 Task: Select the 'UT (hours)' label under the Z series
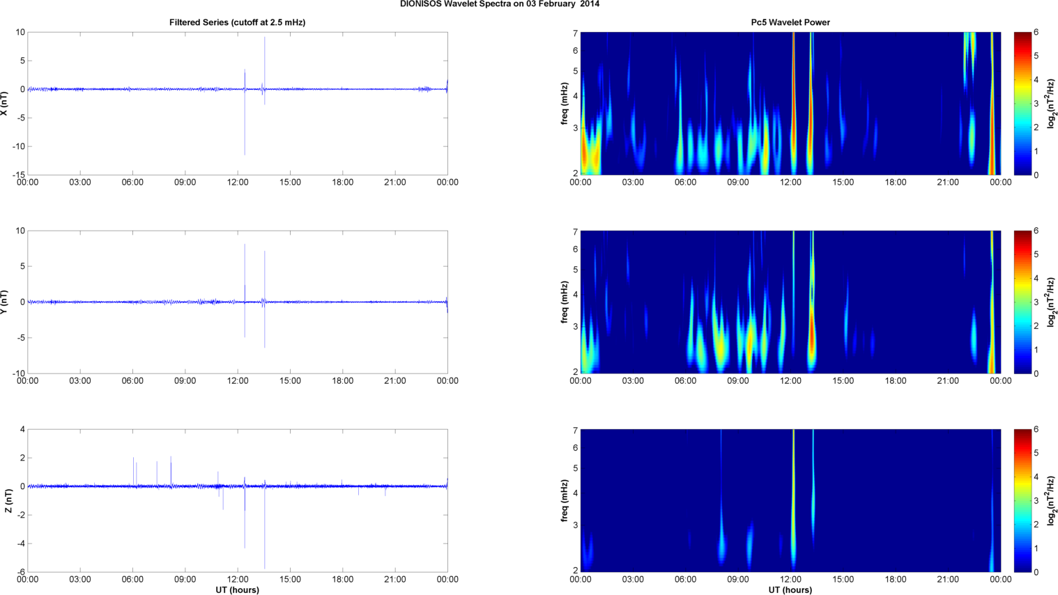tap(237, 589)
